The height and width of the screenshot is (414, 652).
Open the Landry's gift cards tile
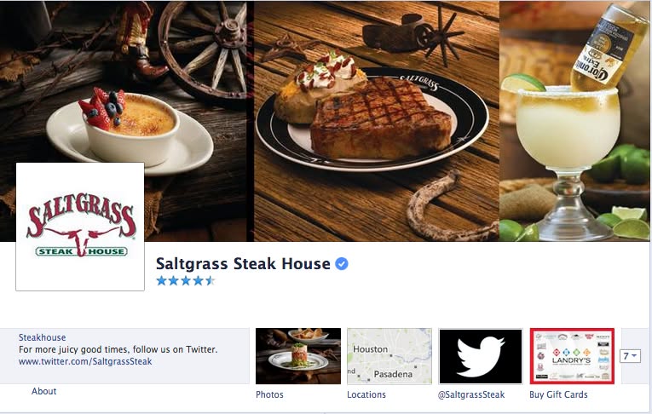click(572, 356)
